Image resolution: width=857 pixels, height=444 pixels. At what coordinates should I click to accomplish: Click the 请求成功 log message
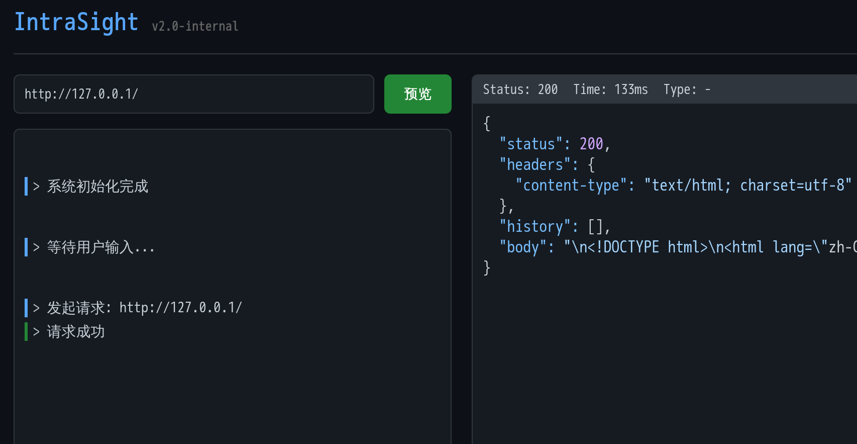(x=75, y=332)
